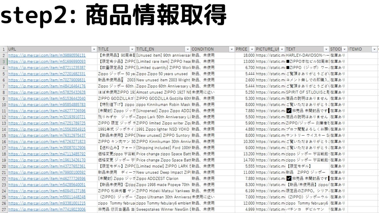Image resolution: width=379 pixels, height=213 pixels.
Task: Select cell '[Shipping included] Ford 100th'
Action: (163, 148)
